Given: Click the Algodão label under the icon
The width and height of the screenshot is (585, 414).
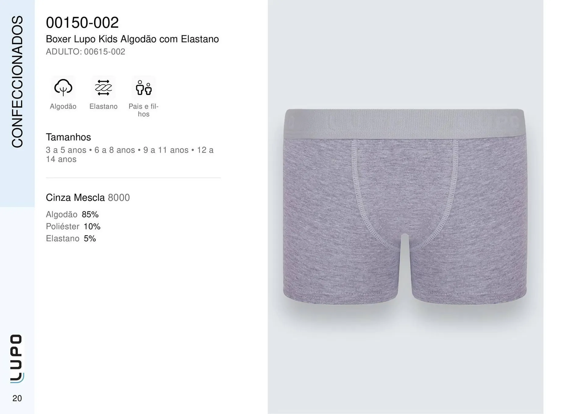Looking at the screenshot, I should tap(63, 106).
